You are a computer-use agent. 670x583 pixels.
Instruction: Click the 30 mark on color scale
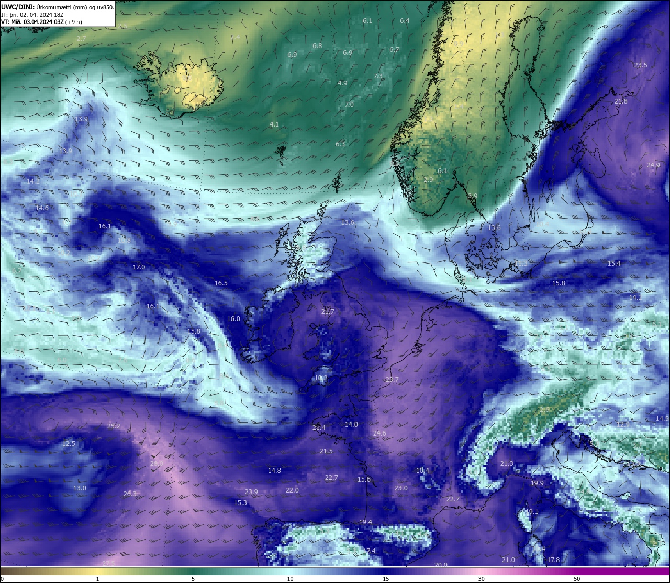tap(481, 579)
